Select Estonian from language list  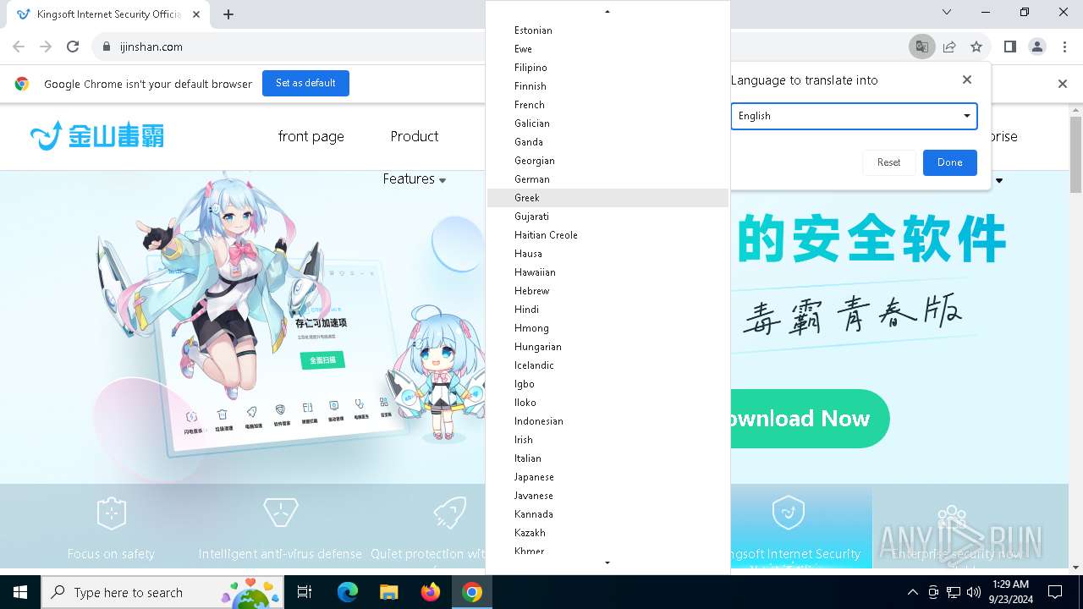click(607, 30)
